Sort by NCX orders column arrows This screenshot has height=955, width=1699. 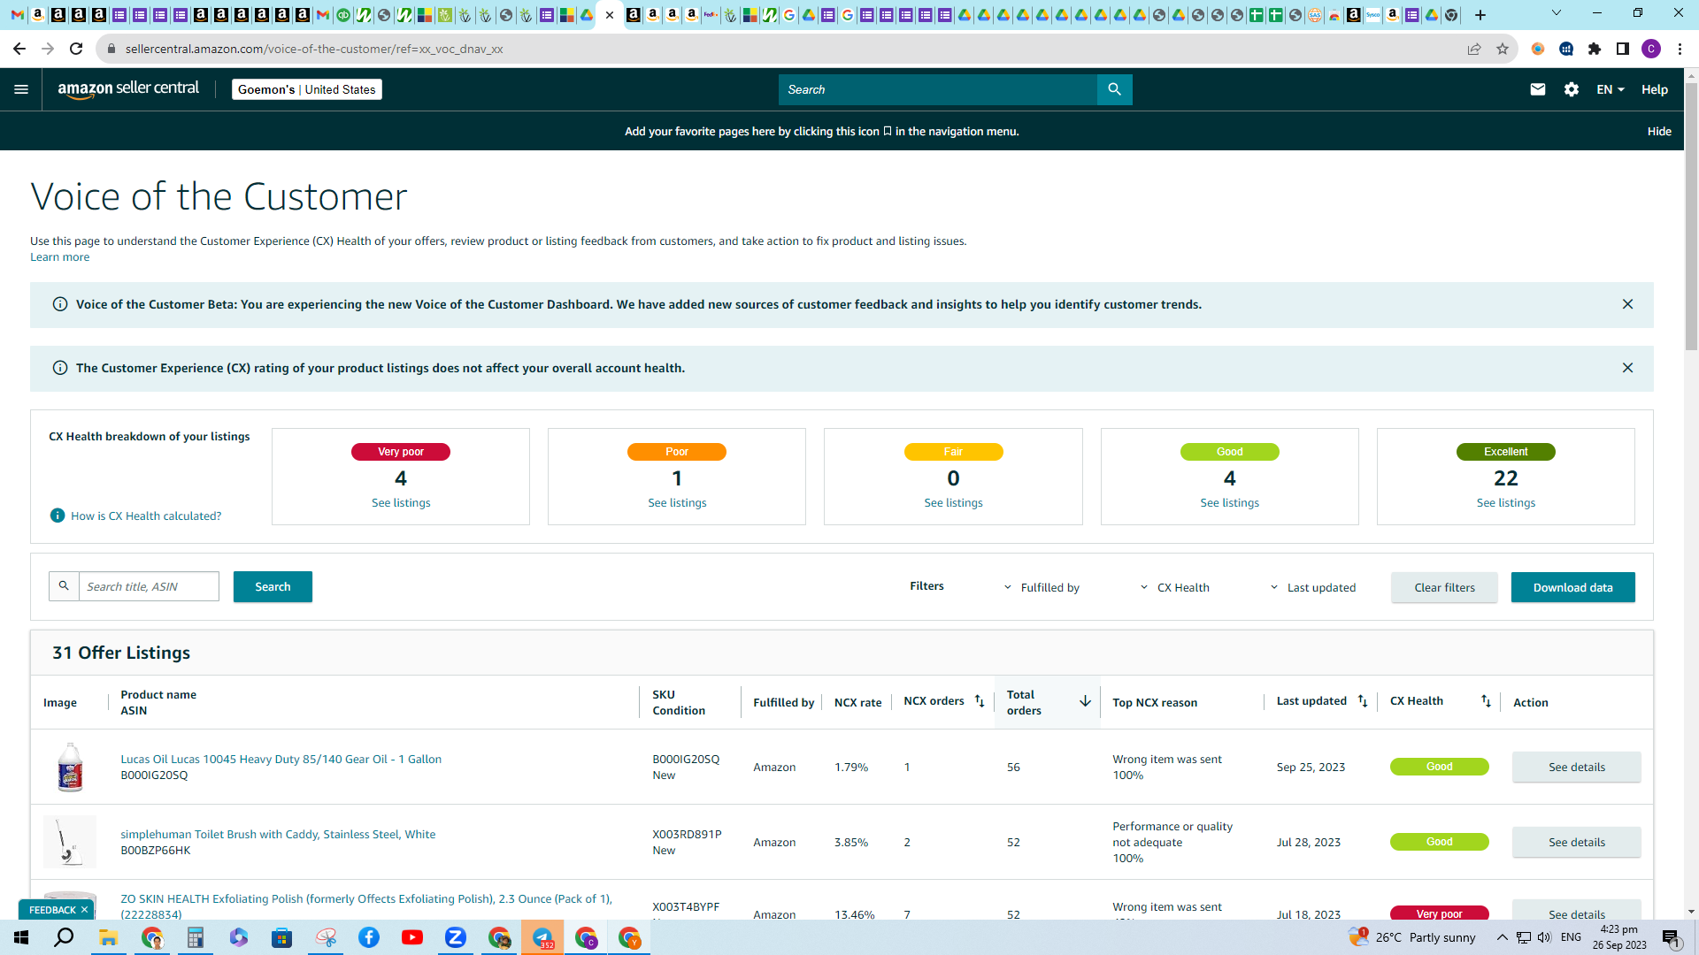[980, 701]
